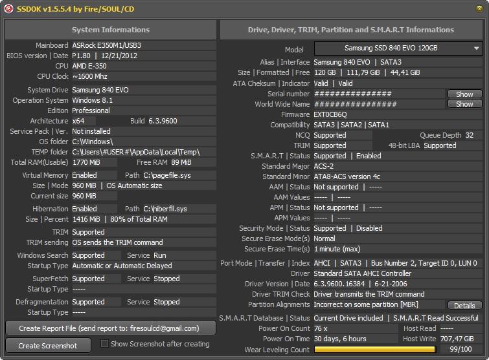Image resolution: width=489 pixels, height=360 pixels.
Task: Click 80% of Total RAM text
Action: click(x=139, y=219)
